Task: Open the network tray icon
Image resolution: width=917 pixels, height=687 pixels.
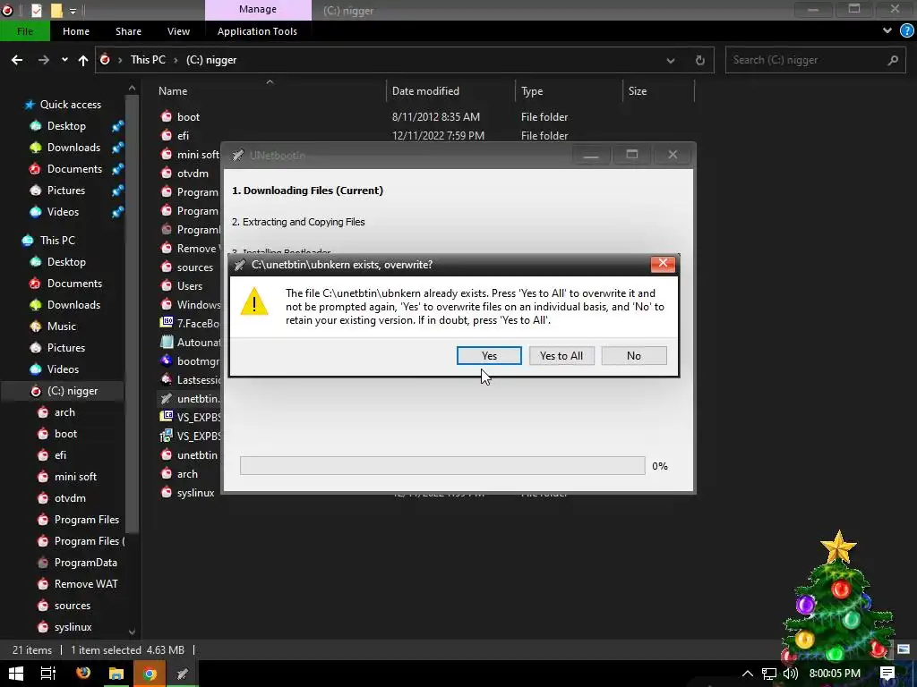Action: click(769, 674)
